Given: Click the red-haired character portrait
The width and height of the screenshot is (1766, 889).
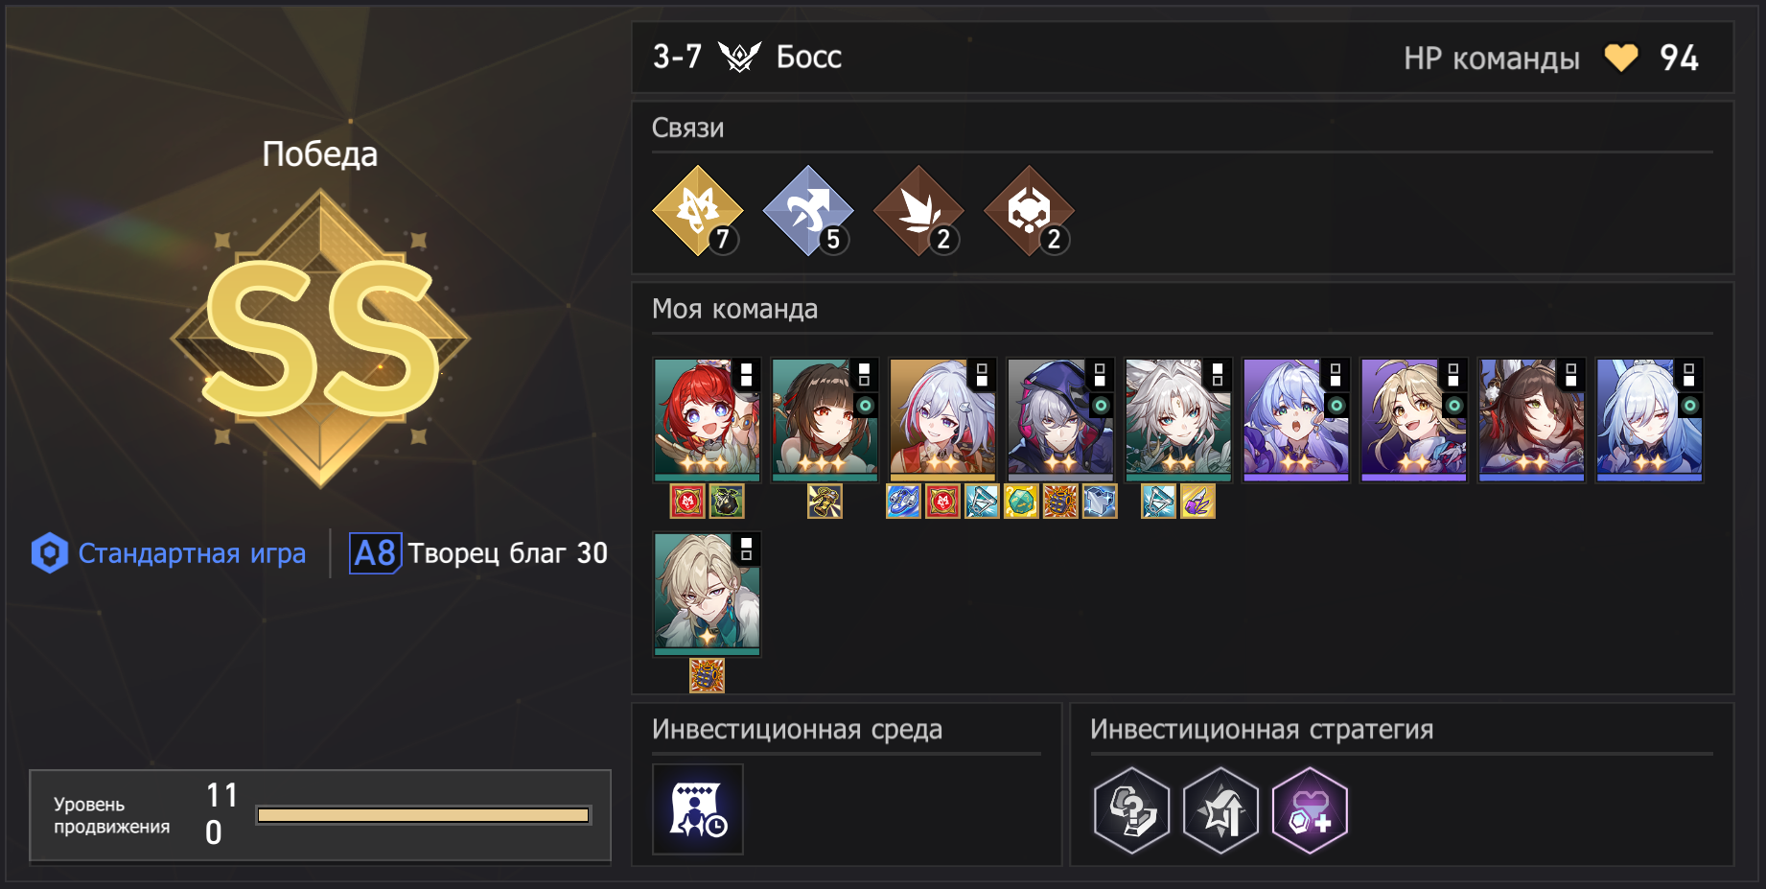Looking at the screenshot, I should 707,420.
